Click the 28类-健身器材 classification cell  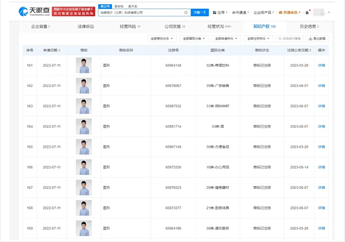tap(218, 187)
